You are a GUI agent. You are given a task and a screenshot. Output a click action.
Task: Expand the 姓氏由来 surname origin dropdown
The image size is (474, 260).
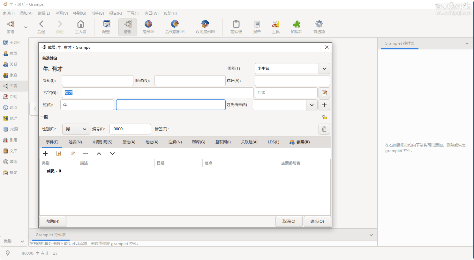tap(312, 105)
